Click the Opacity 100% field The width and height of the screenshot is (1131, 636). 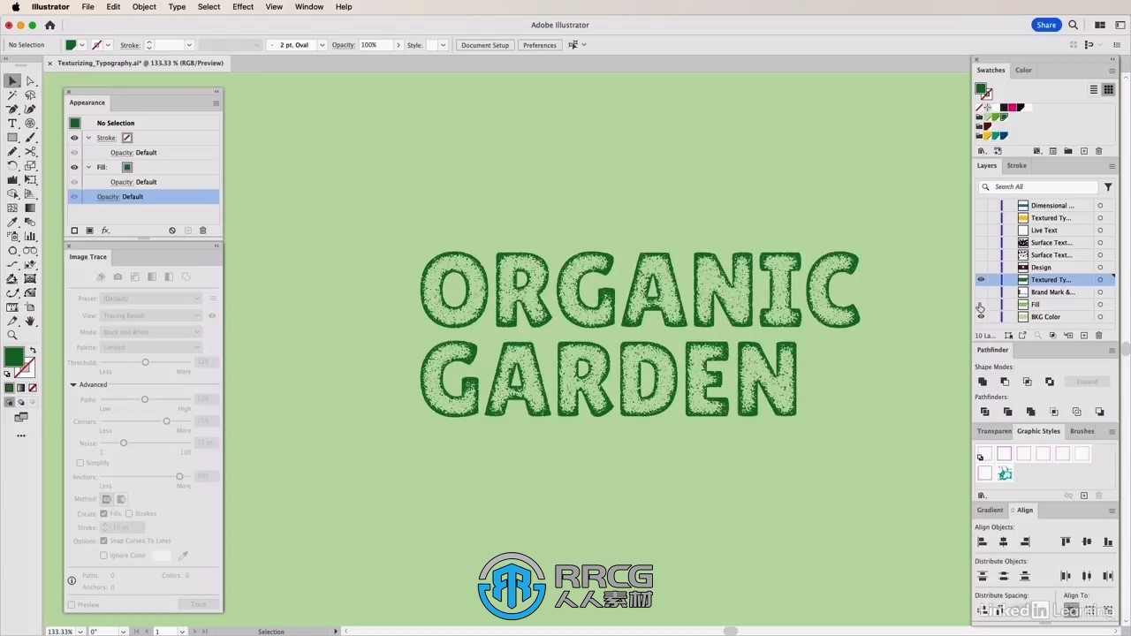point(375,45)
